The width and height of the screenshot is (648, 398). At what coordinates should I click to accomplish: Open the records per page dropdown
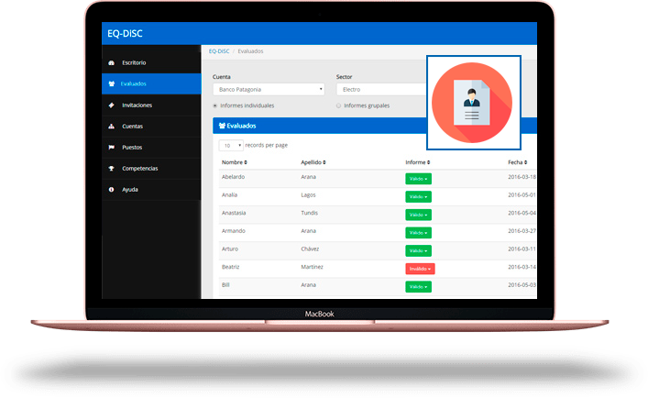231,145
